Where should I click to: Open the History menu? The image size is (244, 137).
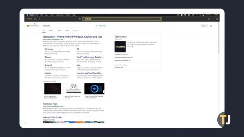(52, 15)
